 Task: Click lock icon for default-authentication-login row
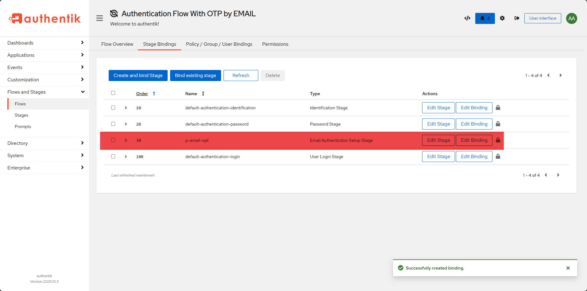click(x=498, y=157)
